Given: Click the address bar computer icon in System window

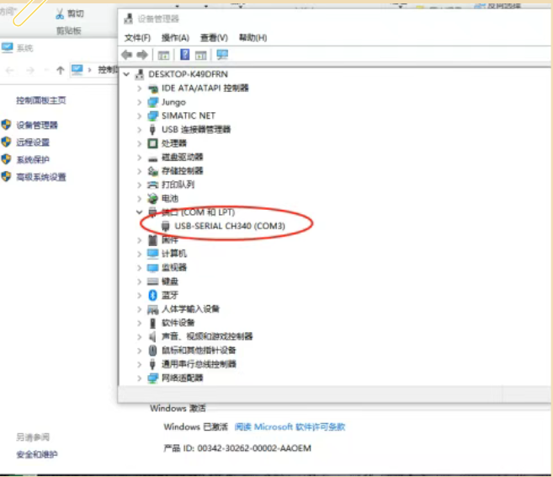Looking at the screenshot, I should click(x=77, y=69).
